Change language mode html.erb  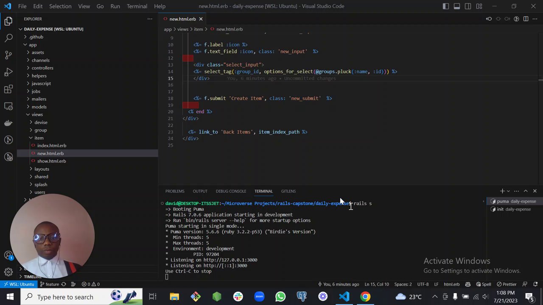(452, 284)
